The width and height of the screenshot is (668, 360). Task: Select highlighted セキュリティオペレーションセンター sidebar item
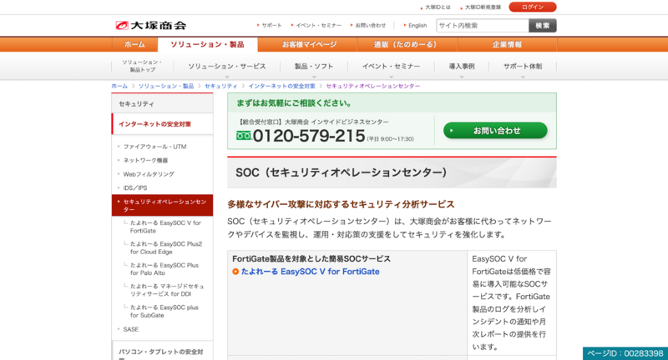click(162, 205)
